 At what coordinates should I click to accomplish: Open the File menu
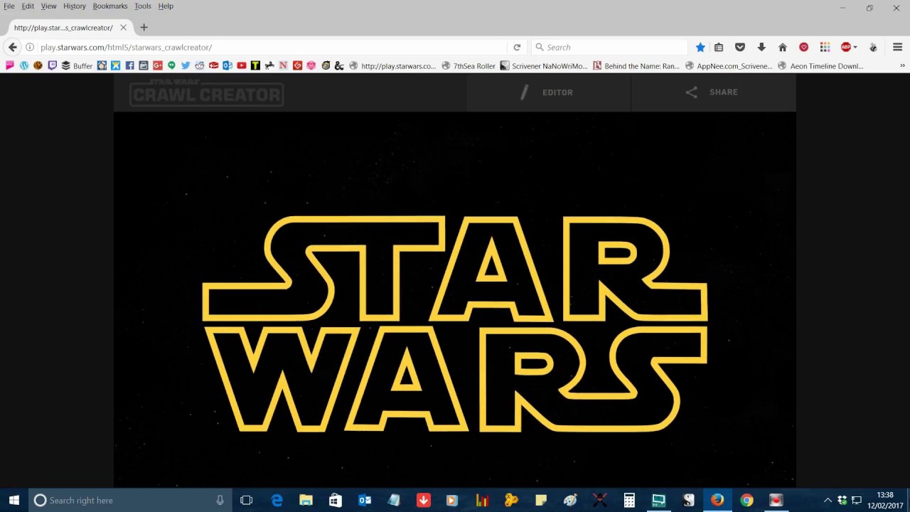[9, 6]
